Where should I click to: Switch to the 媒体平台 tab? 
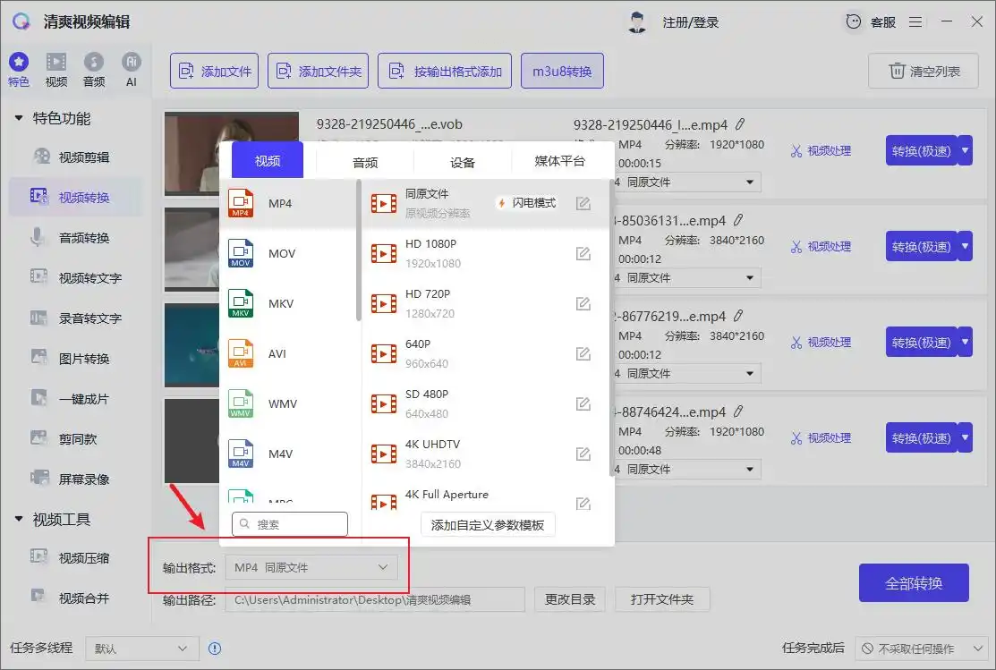pyautogui.click(x=559, y=161)
